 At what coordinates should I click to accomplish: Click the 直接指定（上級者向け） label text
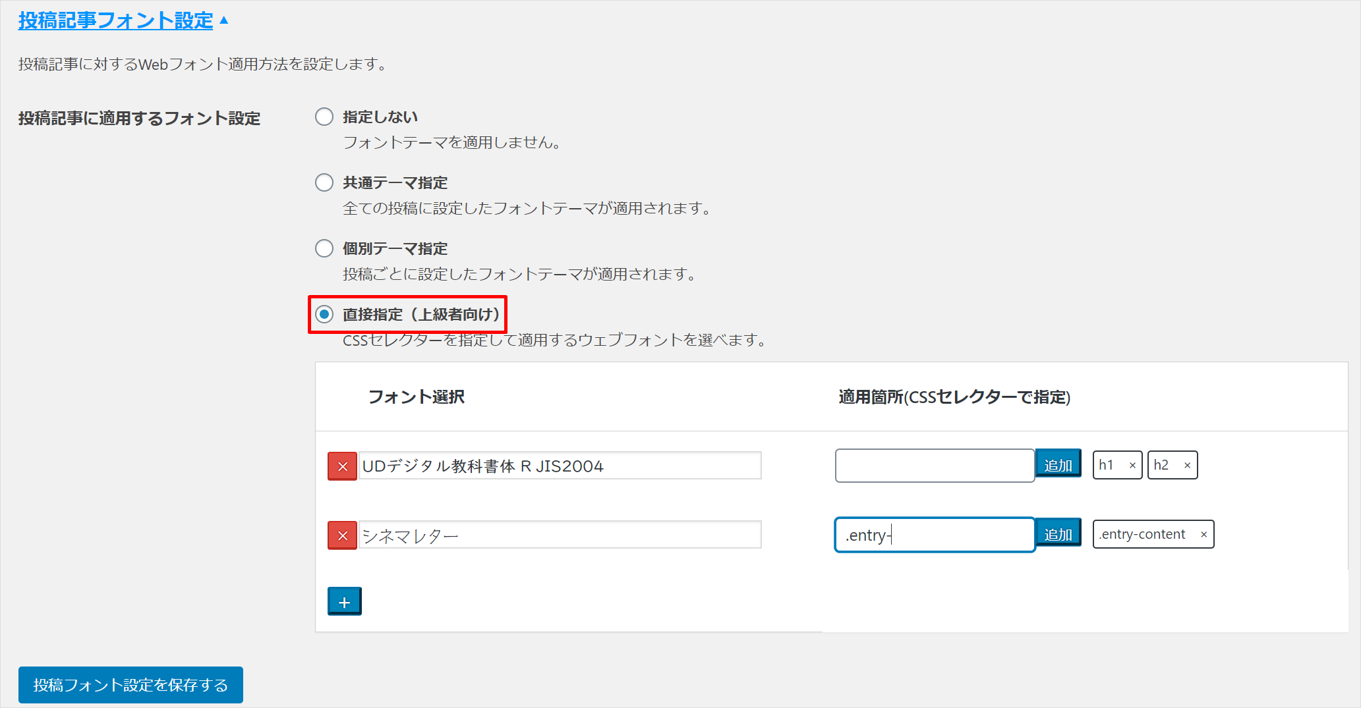tap(421, 314)
